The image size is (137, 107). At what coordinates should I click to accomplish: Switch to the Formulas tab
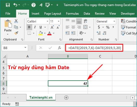pyautogui.click(x=72, y=14)
